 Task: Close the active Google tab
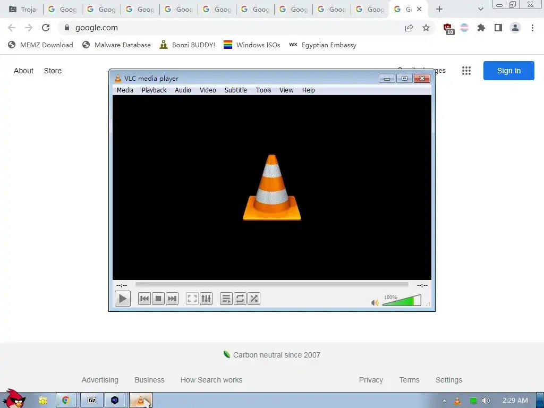[x=419, y=10]
